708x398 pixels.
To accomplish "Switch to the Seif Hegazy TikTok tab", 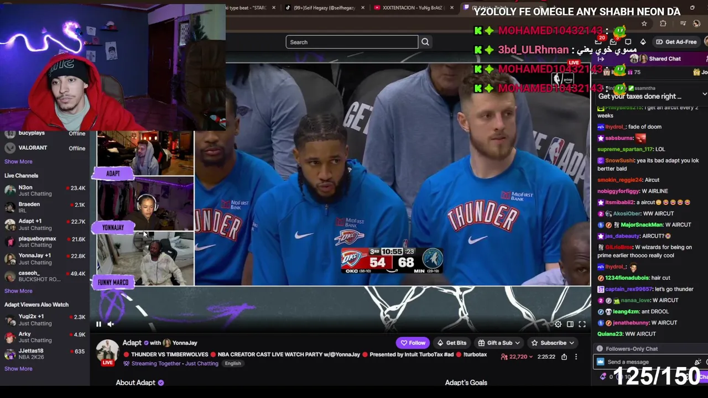I will click(324, 8).
